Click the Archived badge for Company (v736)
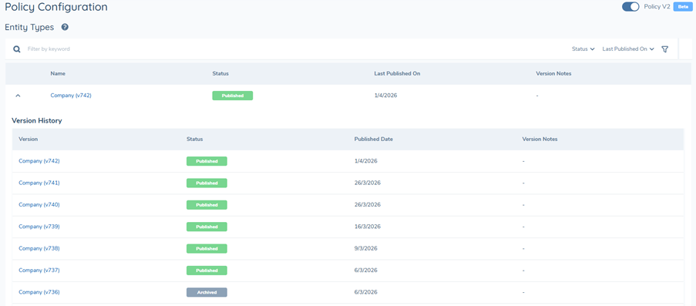Viewport: 696px width, 306px height. point(207,292)
